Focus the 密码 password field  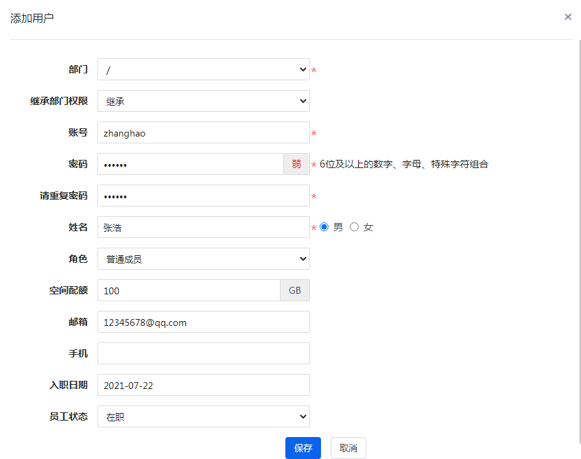pos(191,164)
